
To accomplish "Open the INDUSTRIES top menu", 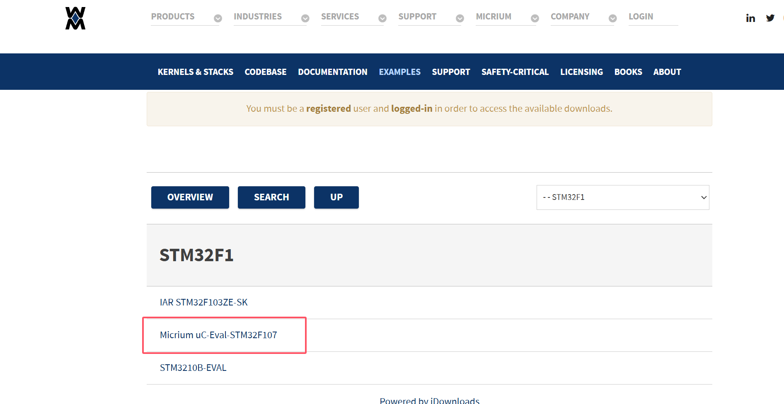I will click(x=258, y=17).
